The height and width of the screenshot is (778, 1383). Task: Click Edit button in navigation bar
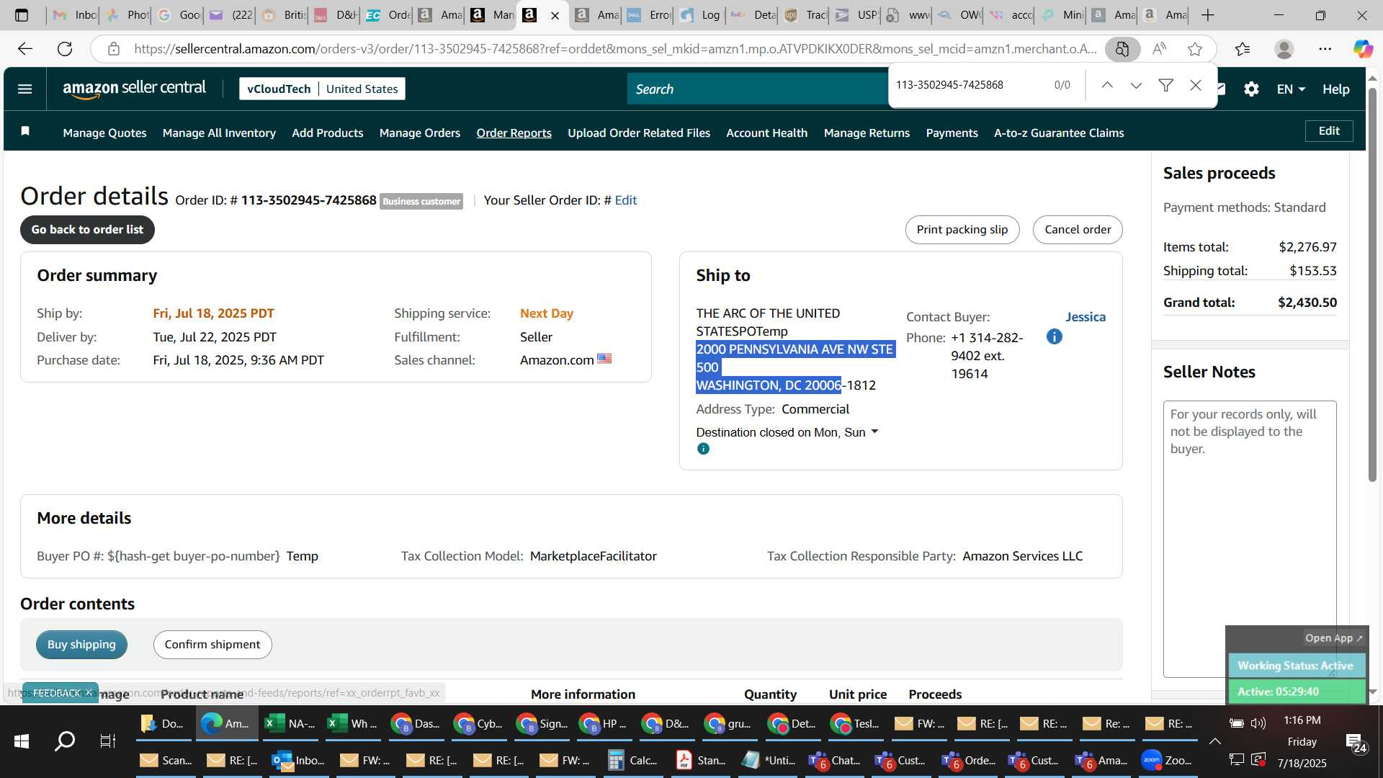[x=1328, y=131]
